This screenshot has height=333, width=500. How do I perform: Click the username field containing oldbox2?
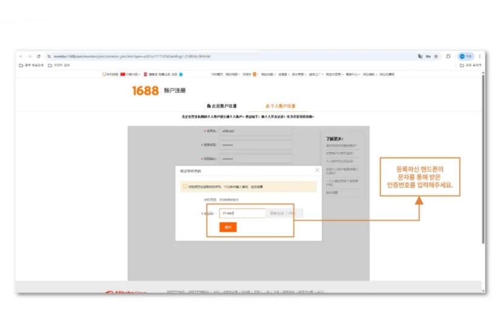coord(256,131)
